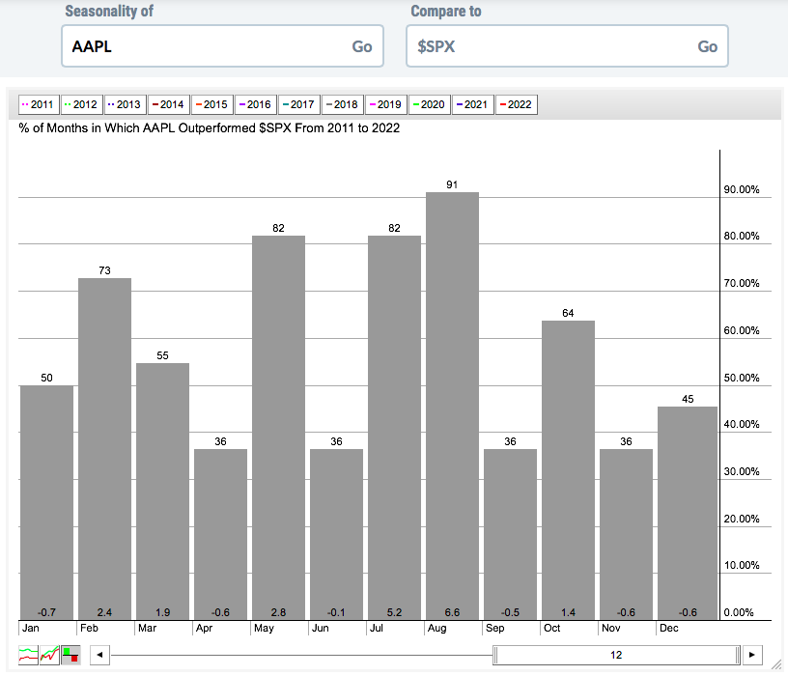Click the February bar labeled 73

pyautogui.click(x=104, y=449)
